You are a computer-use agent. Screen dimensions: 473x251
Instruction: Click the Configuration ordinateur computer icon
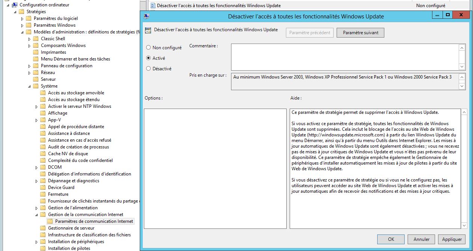[x=15, y=5]
